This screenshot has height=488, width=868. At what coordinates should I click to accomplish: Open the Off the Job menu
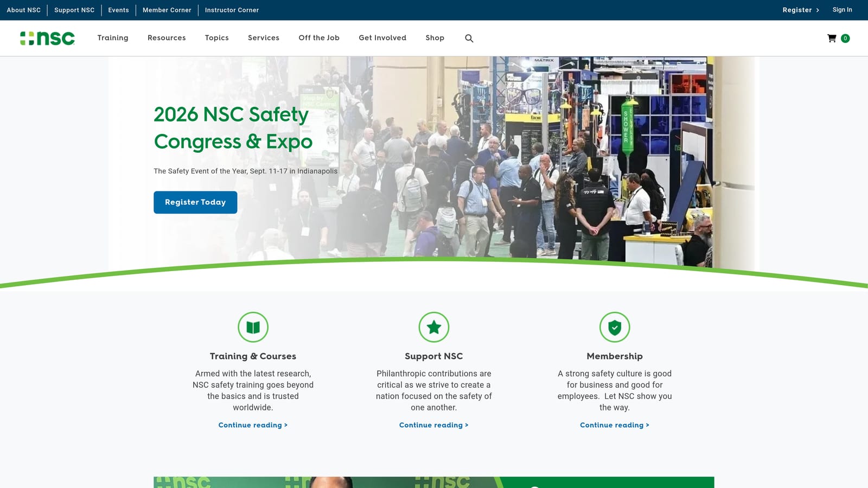coord(319,38)
